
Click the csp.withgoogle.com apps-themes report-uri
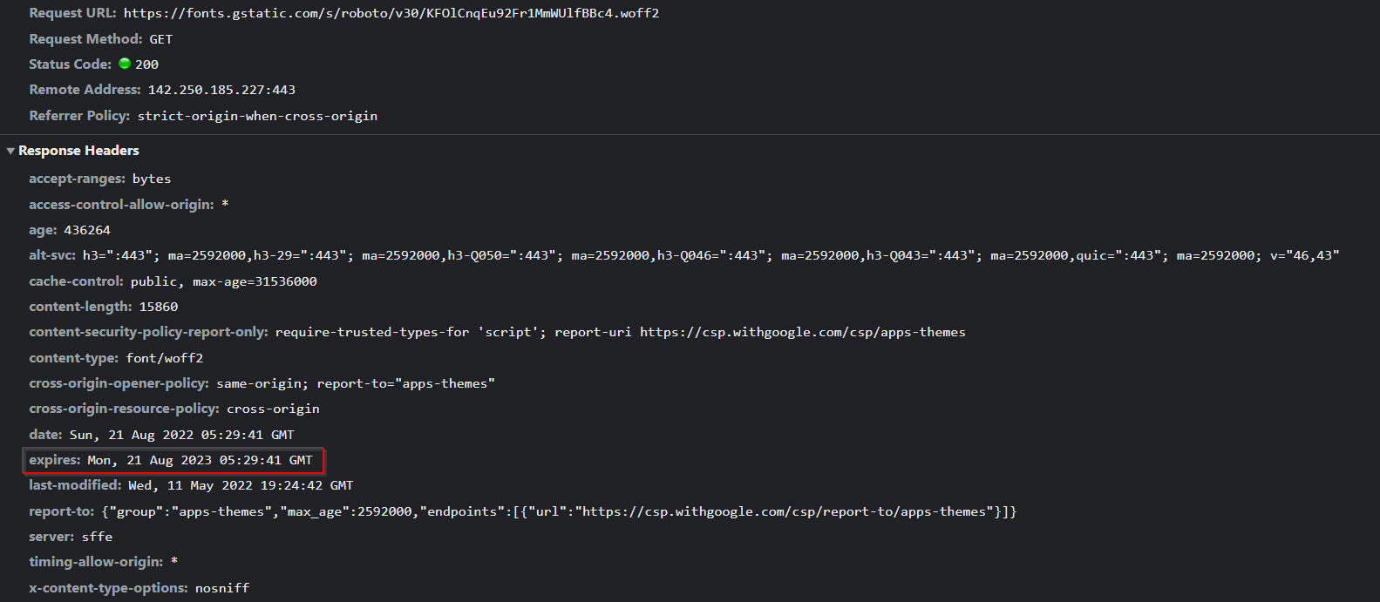point(802,332)
